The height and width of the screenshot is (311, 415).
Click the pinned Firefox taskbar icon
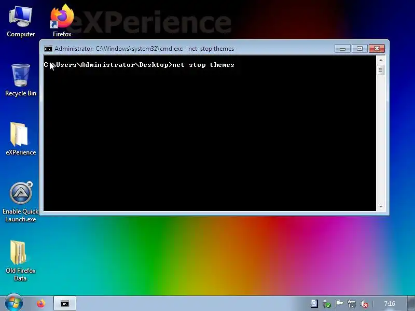41,303
